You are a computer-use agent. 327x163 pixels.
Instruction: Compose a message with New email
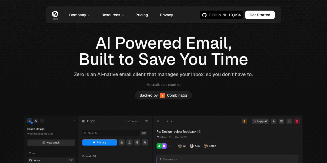pyautogui.click(x=51, y=142)
